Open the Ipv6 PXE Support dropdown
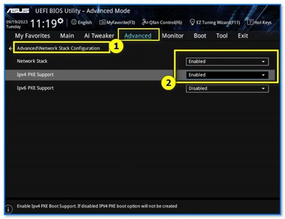The height and width of the screenshot is (219, 285). click(227, 88)
